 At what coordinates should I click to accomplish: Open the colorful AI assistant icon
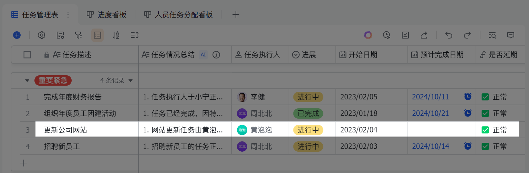pos(368,35)
